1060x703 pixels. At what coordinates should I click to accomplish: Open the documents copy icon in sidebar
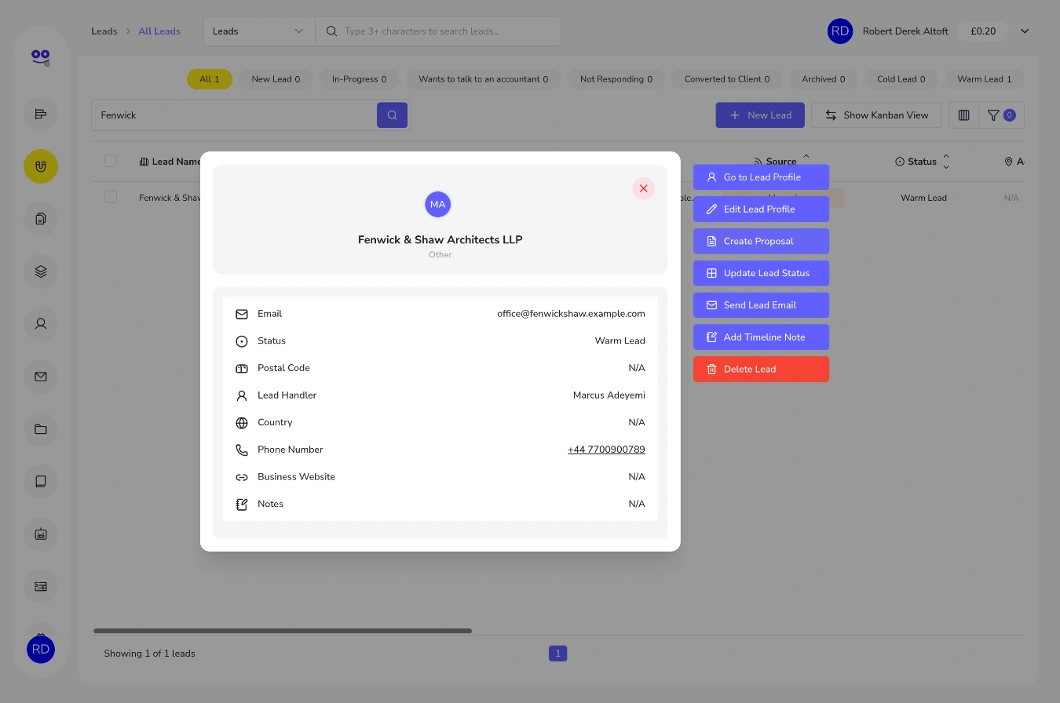tap(41, 219)
